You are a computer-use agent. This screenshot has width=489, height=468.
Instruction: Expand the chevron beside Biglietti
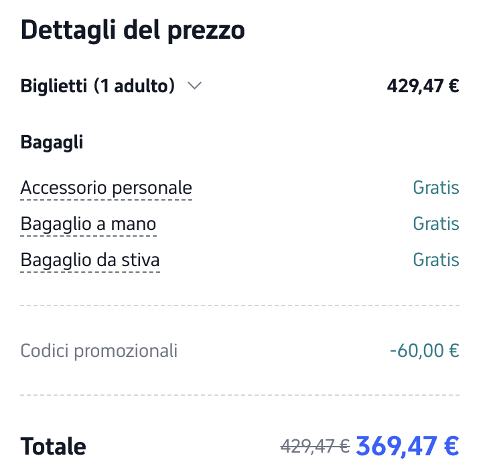194,86
